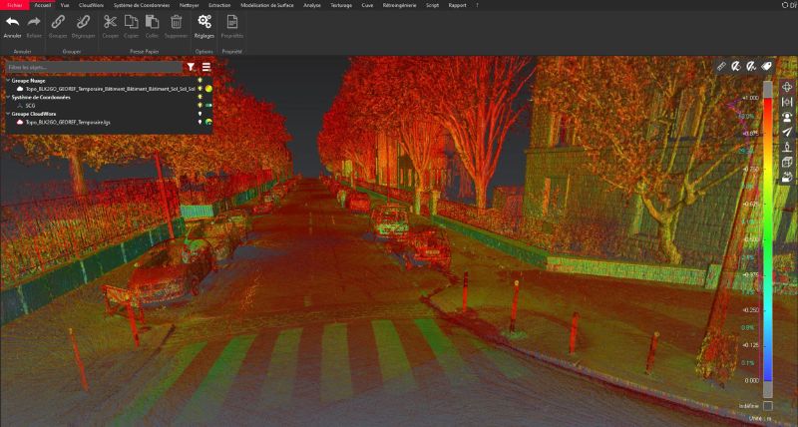The width and height of the screenshot is (798, 427).
Task: Switch to the Vue tab
Action: coord(65,5)
